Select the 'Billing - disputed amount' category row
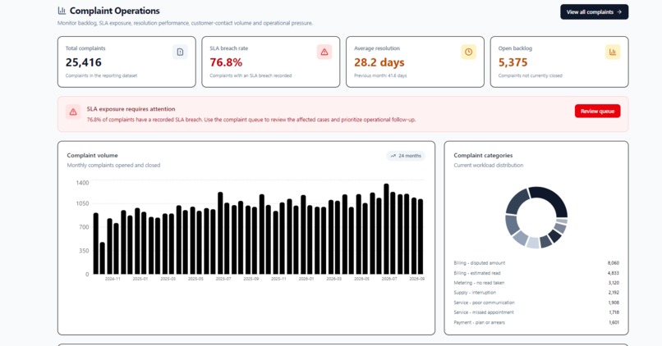 click(x=536, y=263)
